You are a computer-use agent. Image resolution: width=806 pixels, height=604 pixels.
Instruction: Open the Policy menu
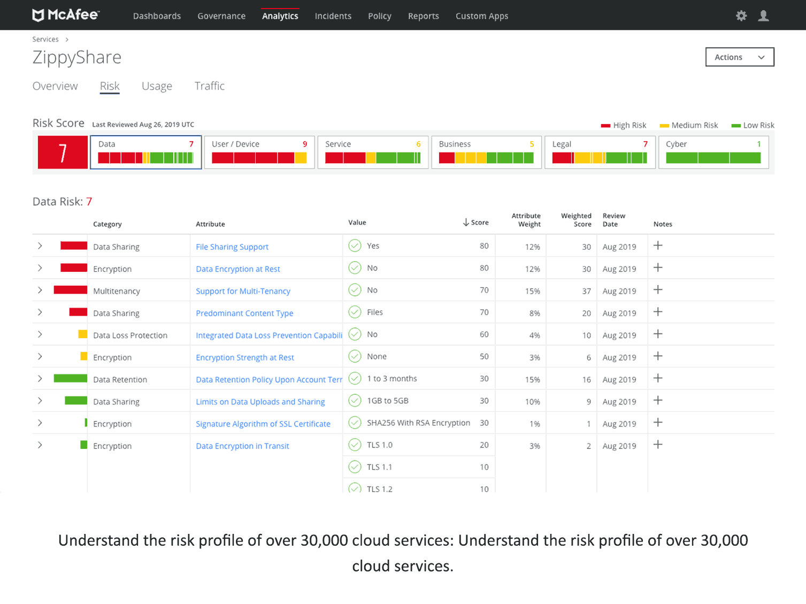click(380, 16)
